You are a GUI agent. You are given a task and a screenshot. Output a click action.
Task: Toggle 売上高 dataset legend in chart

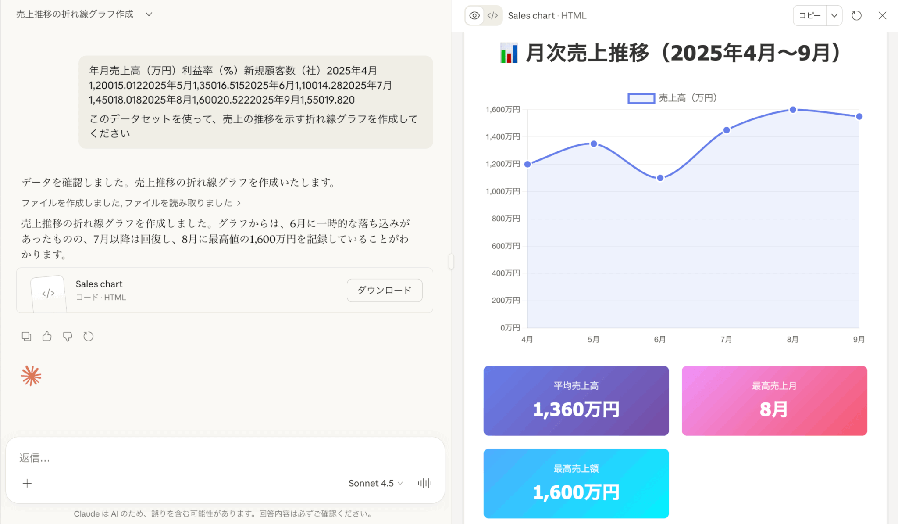672,98
